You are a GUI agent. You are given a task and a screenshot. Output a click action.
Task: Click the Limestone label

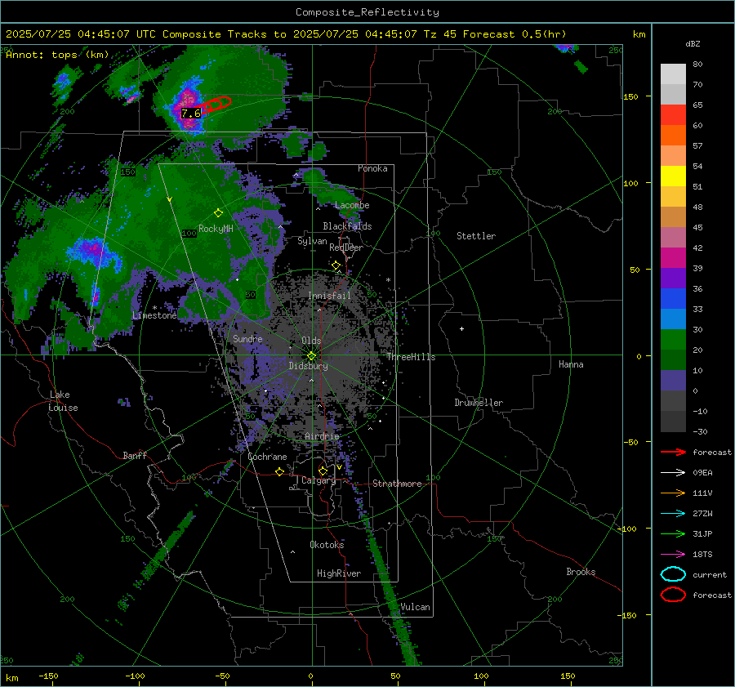pos(154,315)
